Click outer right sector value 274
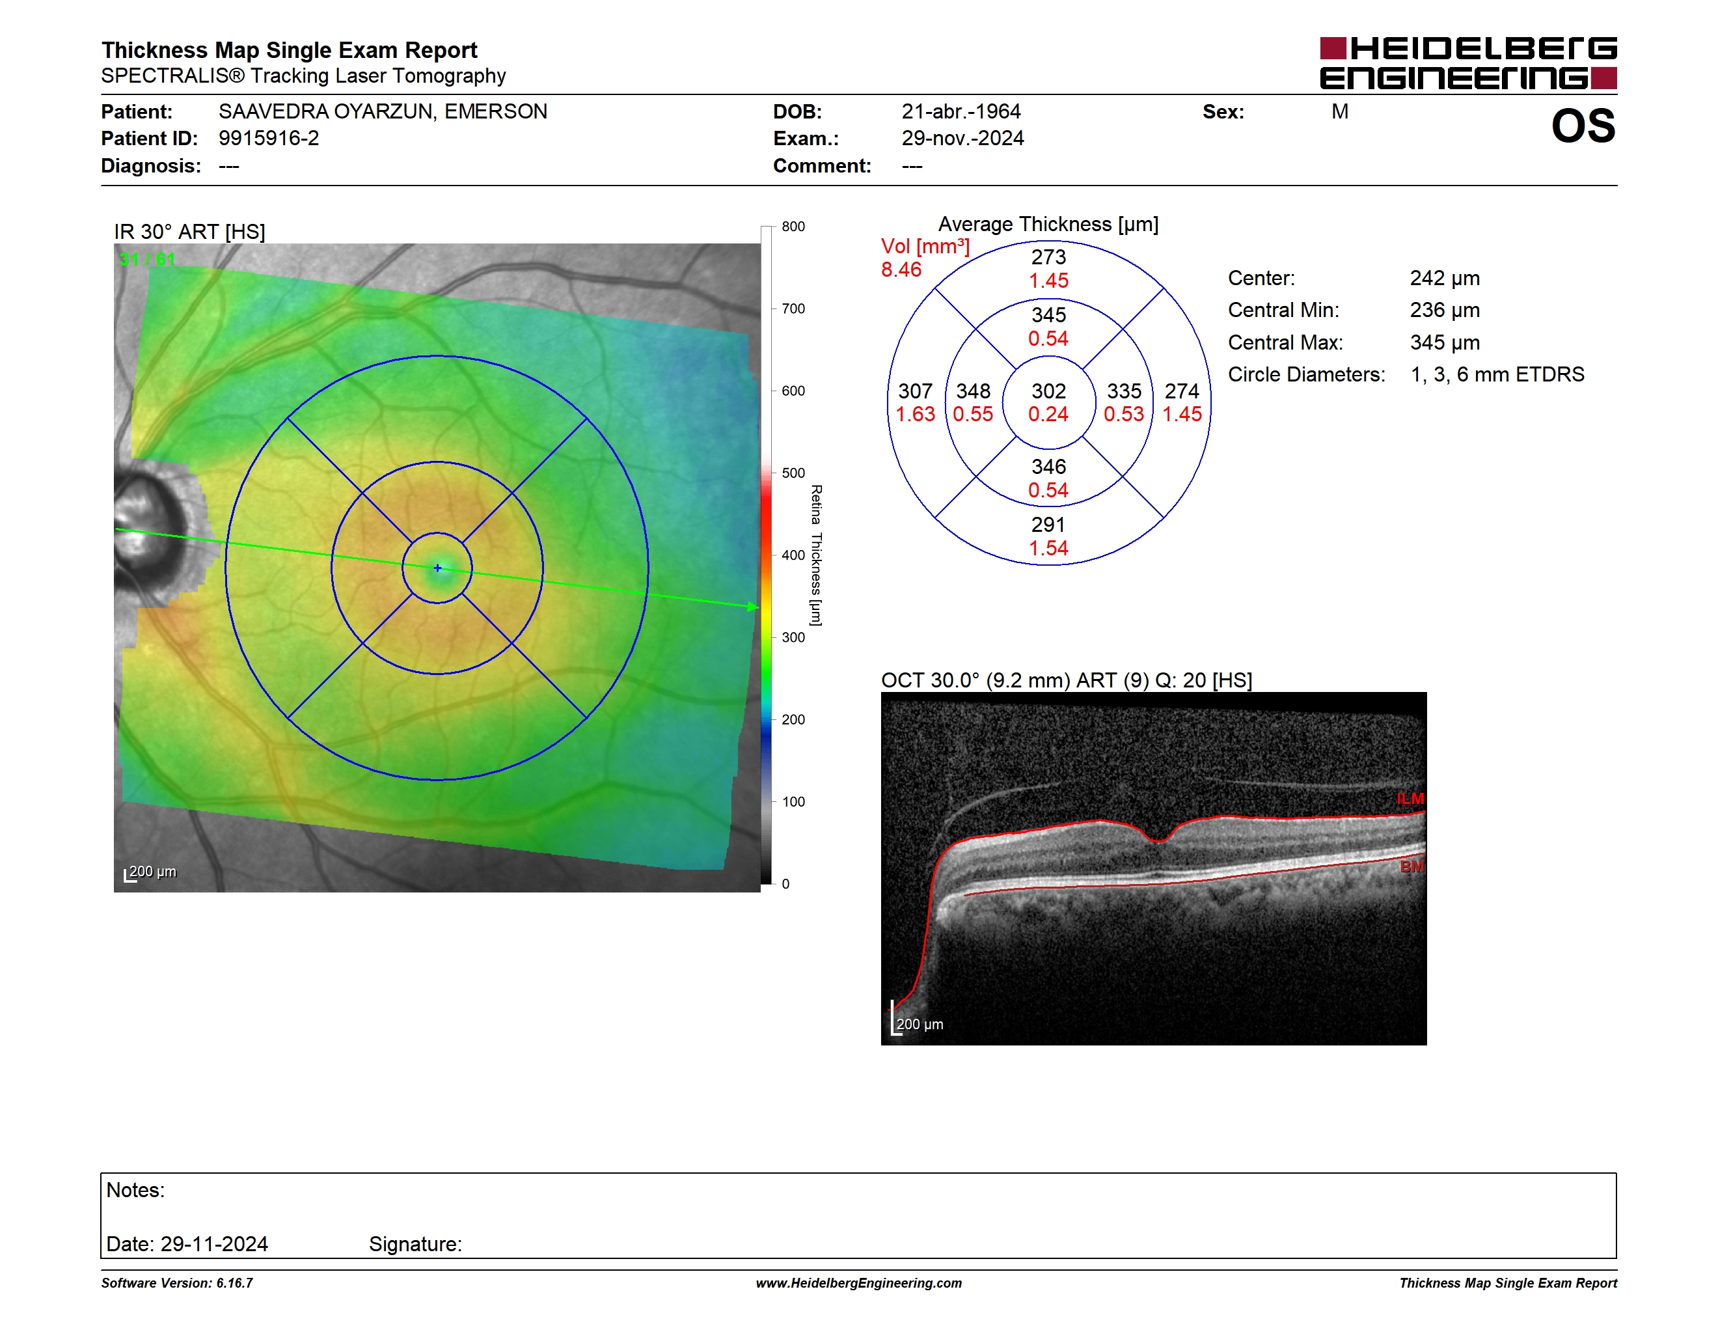The width and height of the screenshot is (1718, 1328). coord(1182,391)
